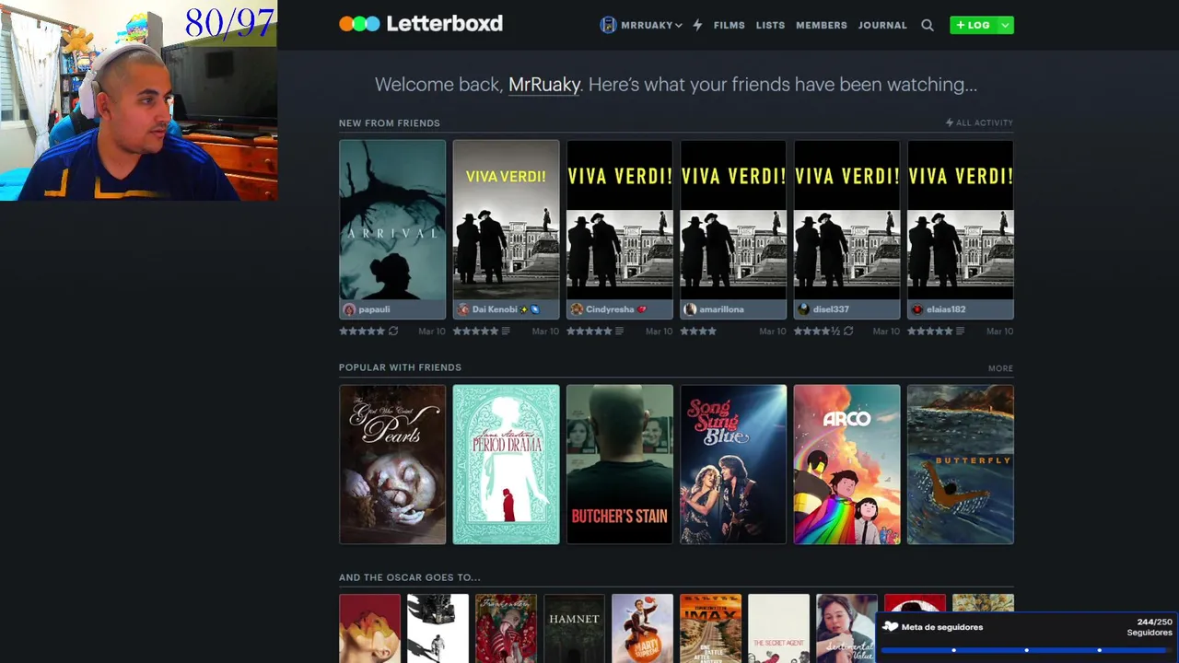Go to the FILMS menu
1179x663 pixels.
729,25
